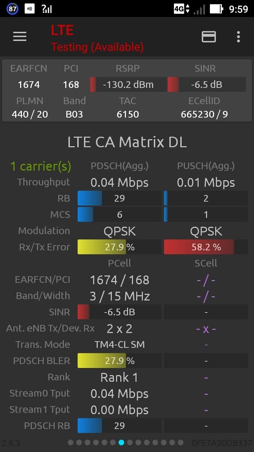Open the three-dot overflow menu

[238, 37]
